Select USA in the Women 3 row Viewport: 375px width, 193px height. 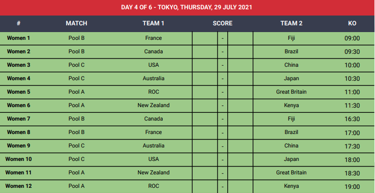tap(153, 65)
